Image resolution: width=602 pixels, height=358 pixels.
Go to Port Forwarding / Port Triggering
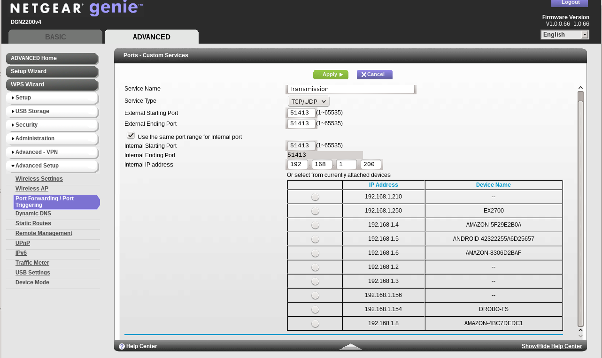tap(57, 202)
